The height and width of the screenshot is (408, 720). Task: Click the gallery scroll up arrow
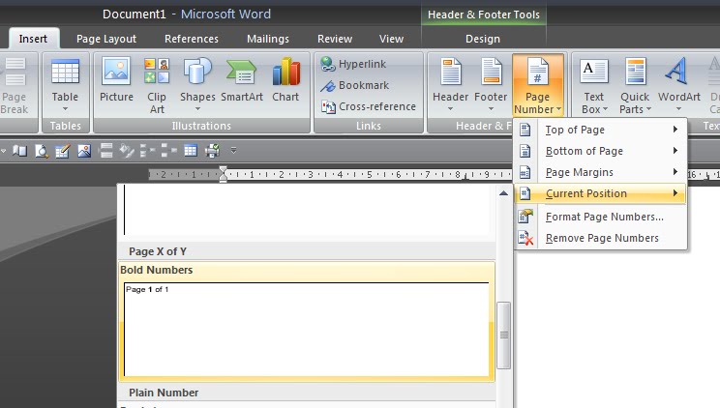504,193
